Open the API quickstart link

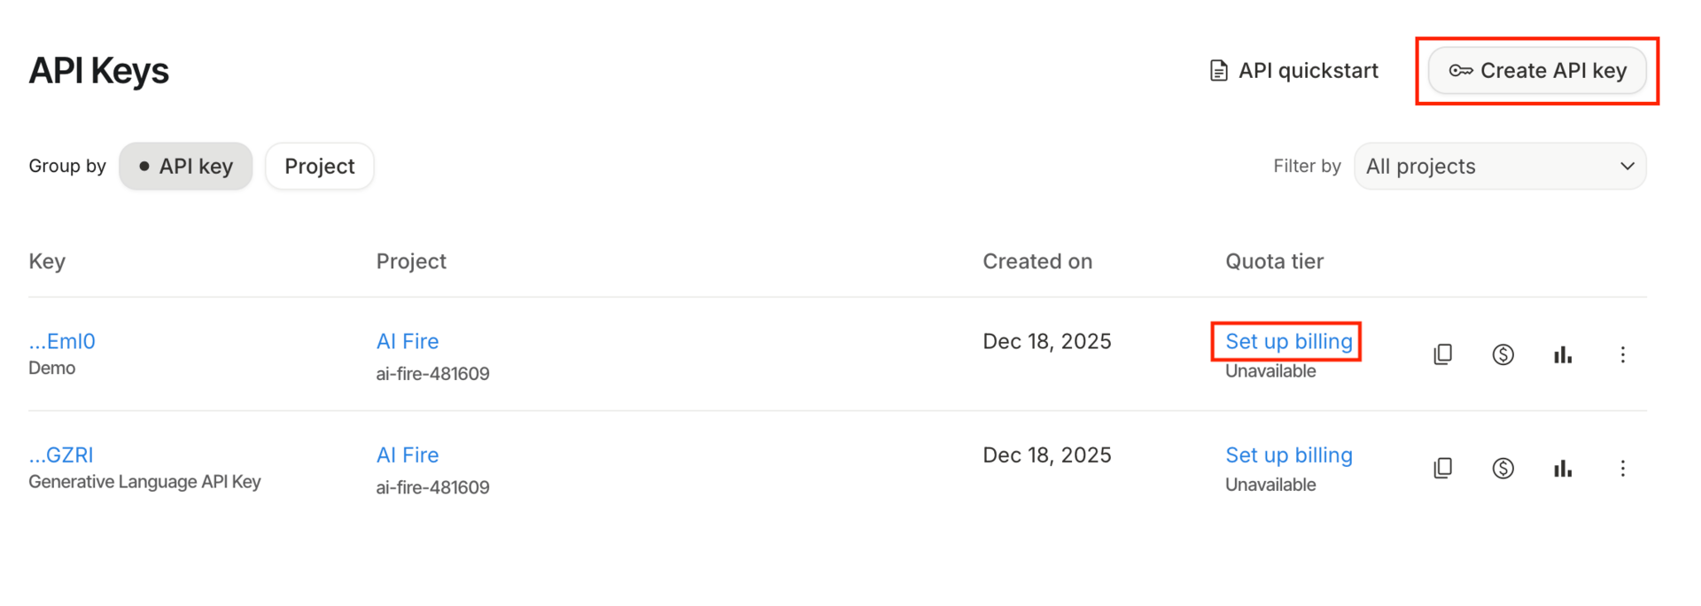[x=1294, y=71]
